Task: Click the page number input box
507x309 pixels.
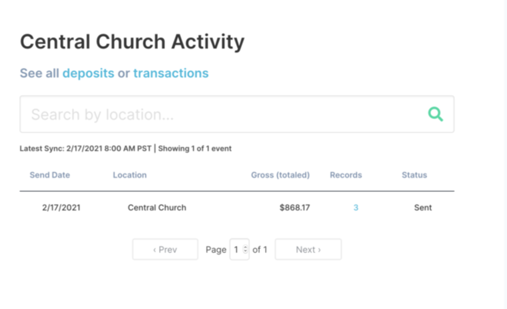Action: [238, 249]
